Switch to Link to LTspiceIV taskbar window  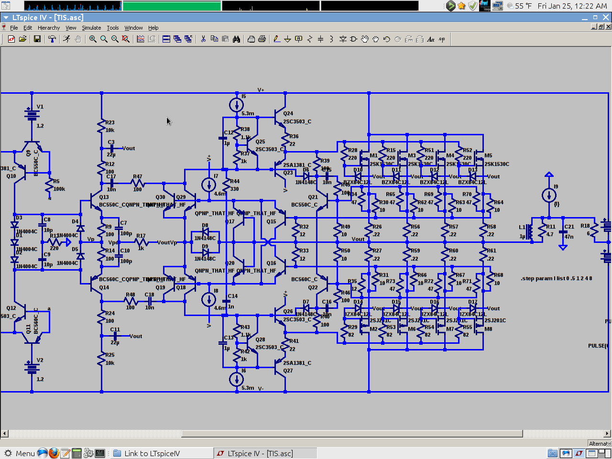162,453
